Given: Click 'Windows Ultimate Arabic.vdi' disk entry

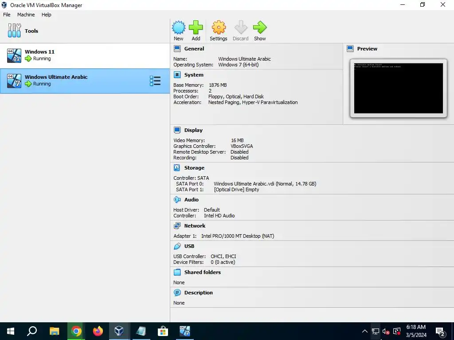Looking at the screenshot, I should 265,184.
